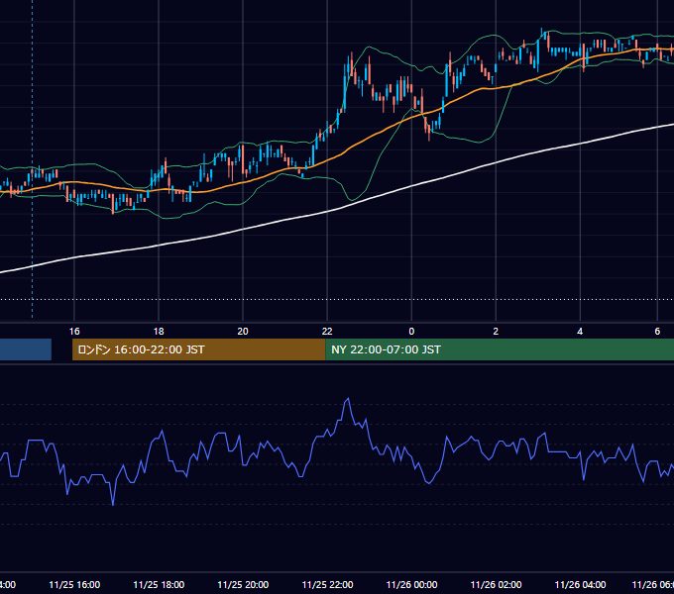Click the 11/26 02:00 date label
The image size is (674, 594).
496,584
